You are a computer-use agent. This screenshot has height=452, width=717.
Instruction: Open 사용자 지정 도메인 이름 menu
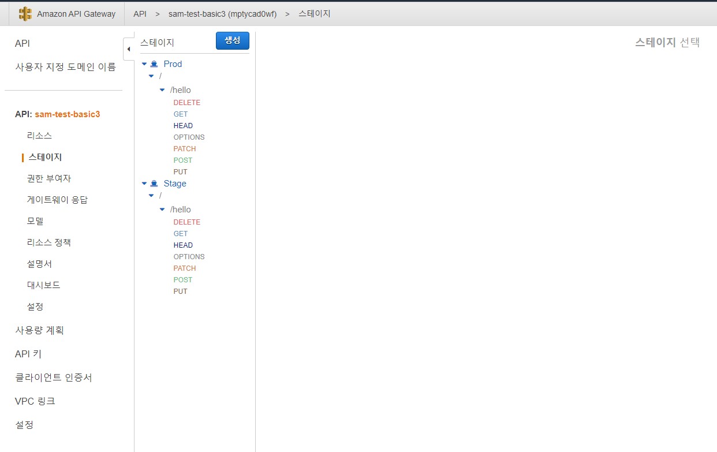pos(65,67)
